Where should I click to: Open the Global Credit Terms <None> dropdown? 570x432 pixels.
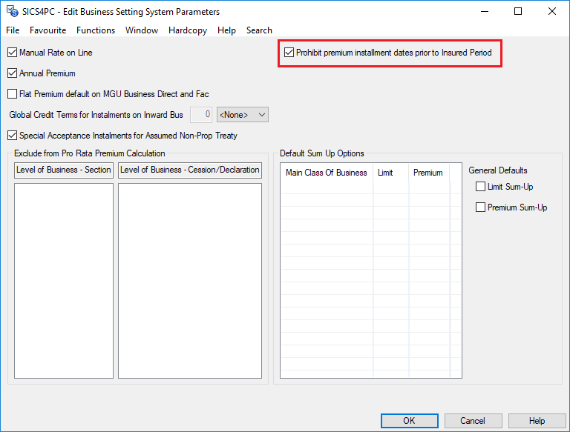click(242, 115)
